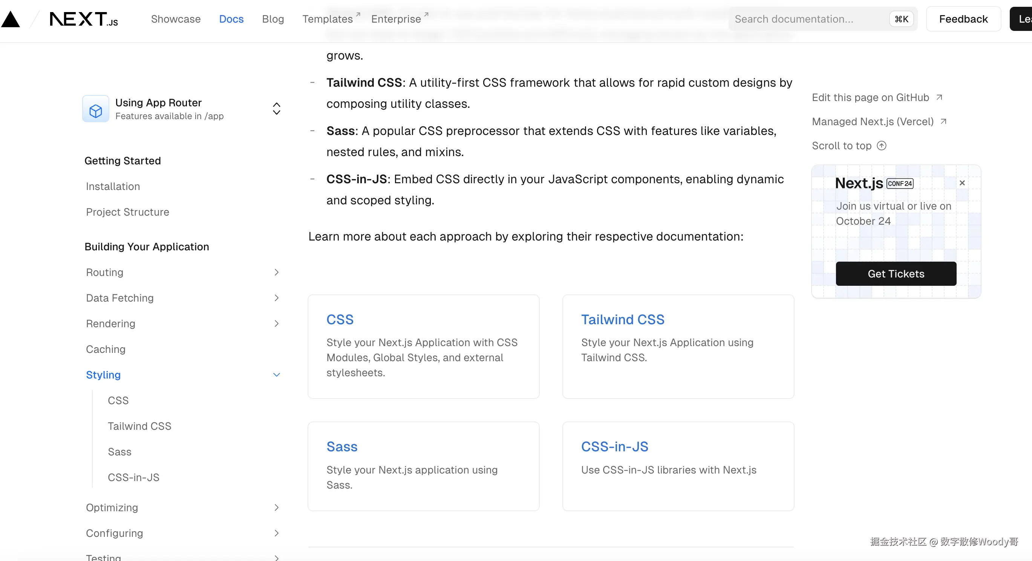Click the Get Tickets button
This screenshot has width=1032, height=561.
(896, 274)
